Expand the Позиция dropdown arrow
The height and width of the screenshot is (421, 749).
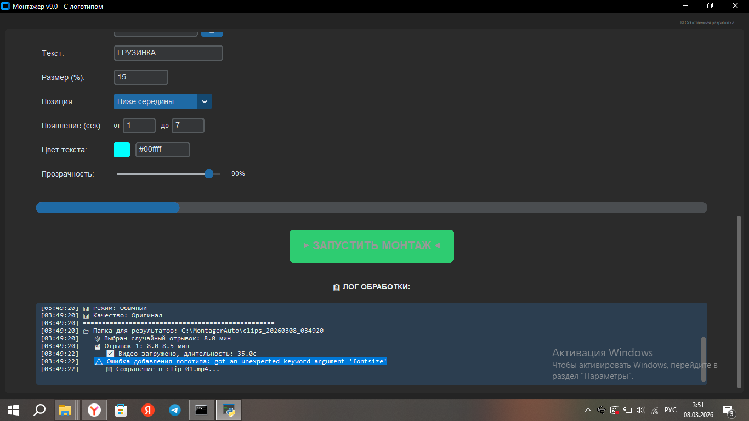(x=205, y=101)
